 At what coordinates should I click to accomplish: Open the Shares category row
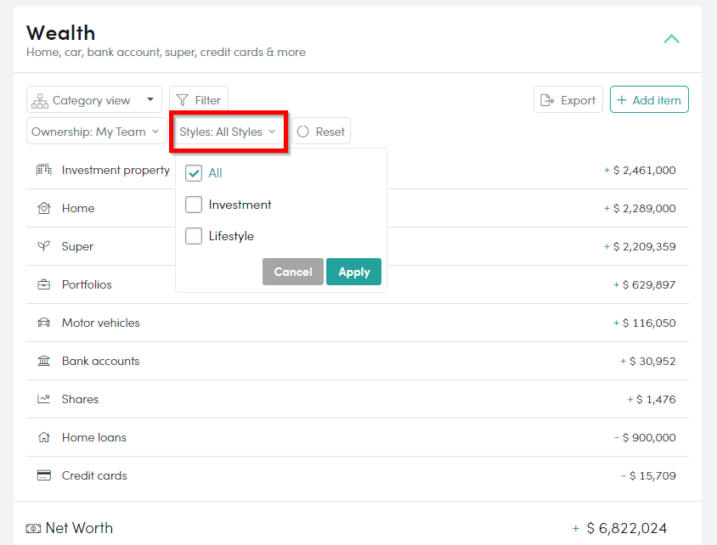coord(358,399)
